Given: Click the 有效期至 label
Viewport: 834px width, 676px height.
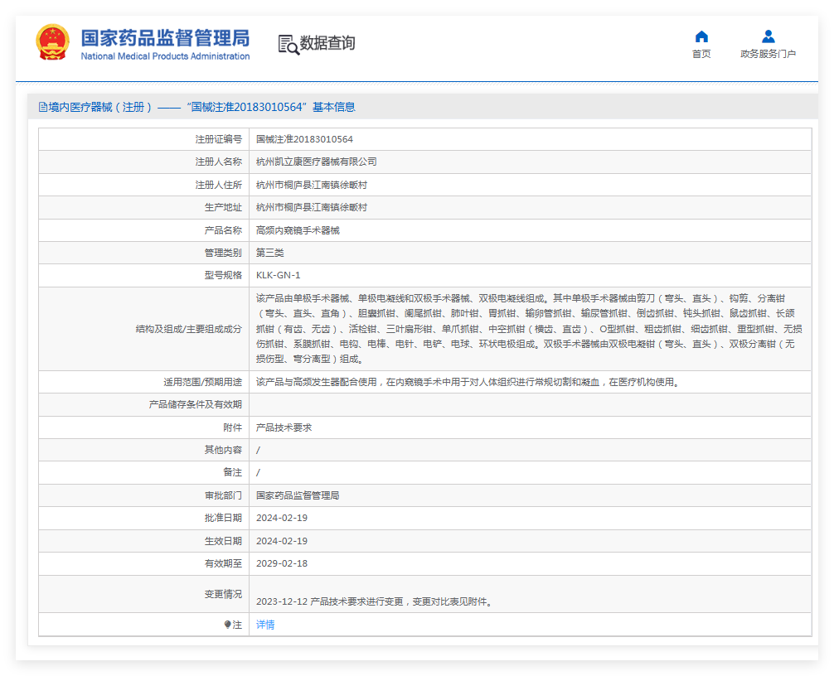Looking at the screenshot, I should pos(223,563).
